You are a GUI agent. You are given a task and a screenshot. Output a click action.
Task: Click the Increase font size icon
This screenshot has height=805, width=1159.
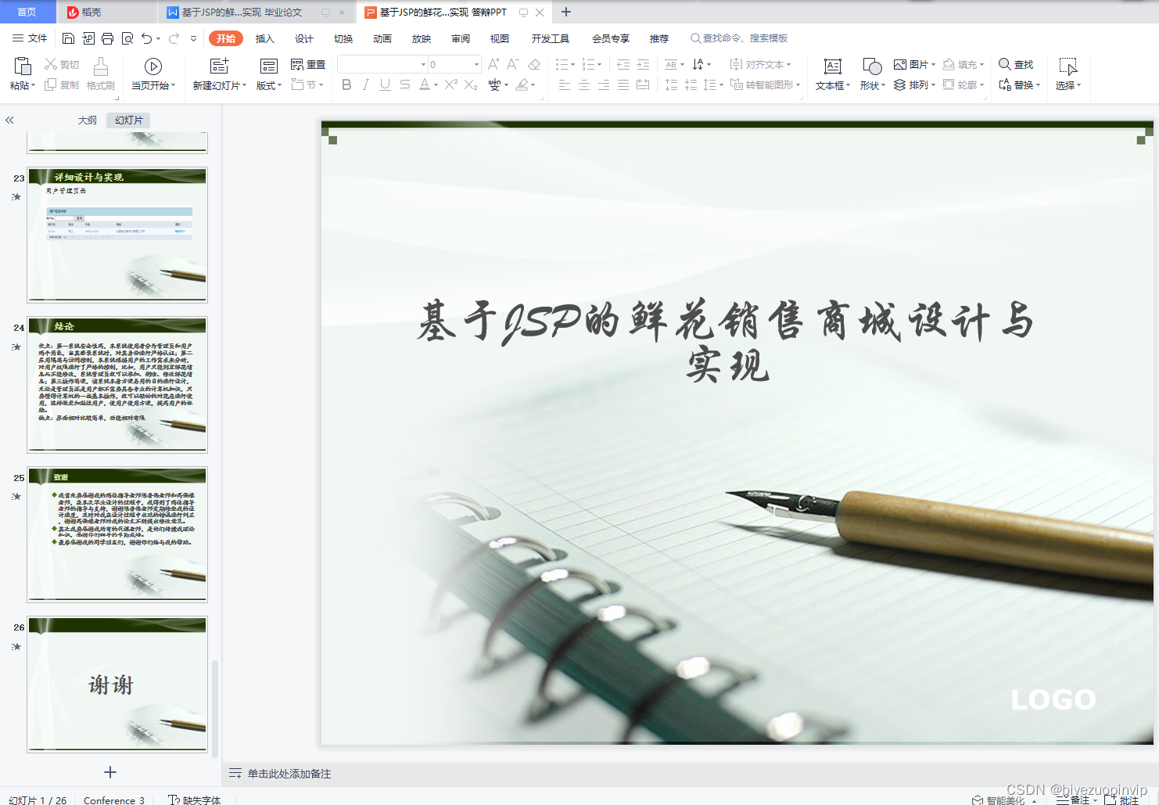493,64
